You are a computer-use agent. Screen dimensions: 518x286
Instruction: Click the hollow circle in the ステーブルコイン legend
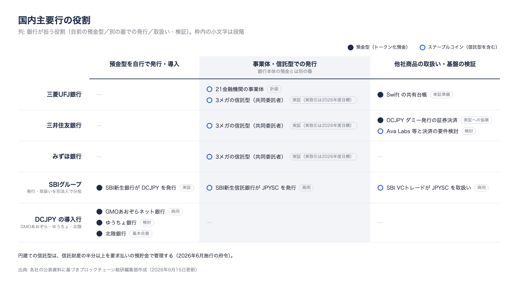(x=422, y=48)
